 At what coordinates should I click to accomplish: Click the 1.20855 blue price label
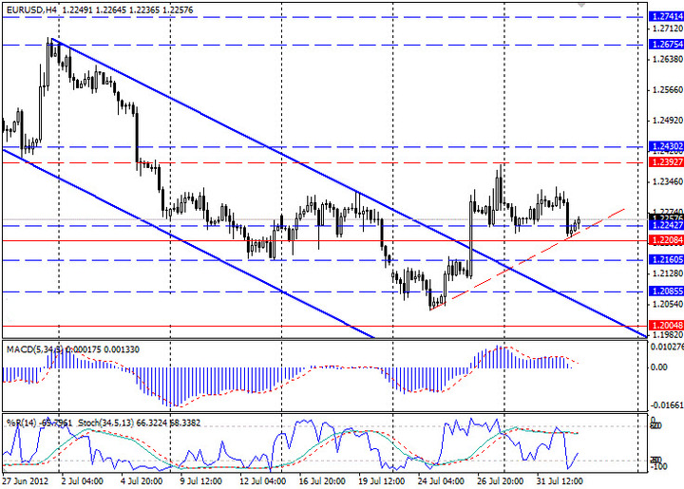pos(665,292)
